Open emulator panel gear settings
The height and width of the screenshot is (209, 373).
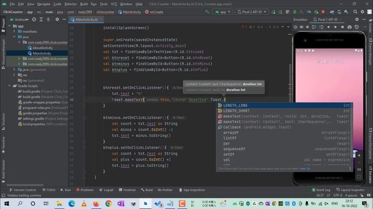pos(357,19)
